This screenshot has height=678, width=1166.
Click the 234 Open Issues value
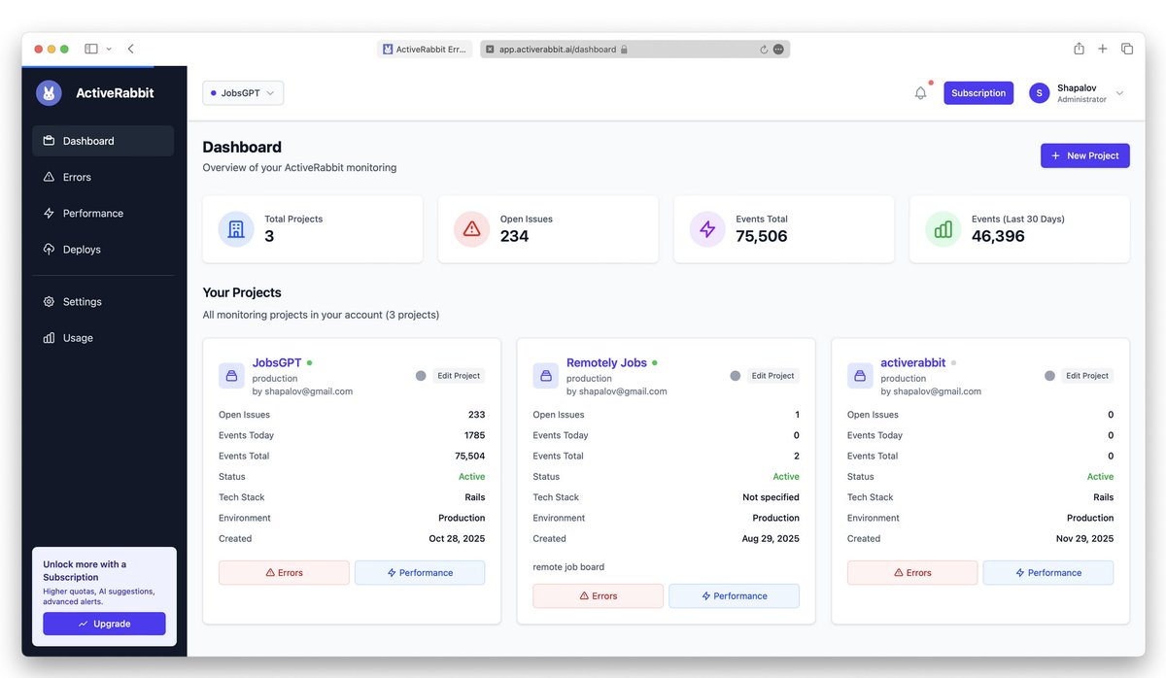(x=514, y=236)
